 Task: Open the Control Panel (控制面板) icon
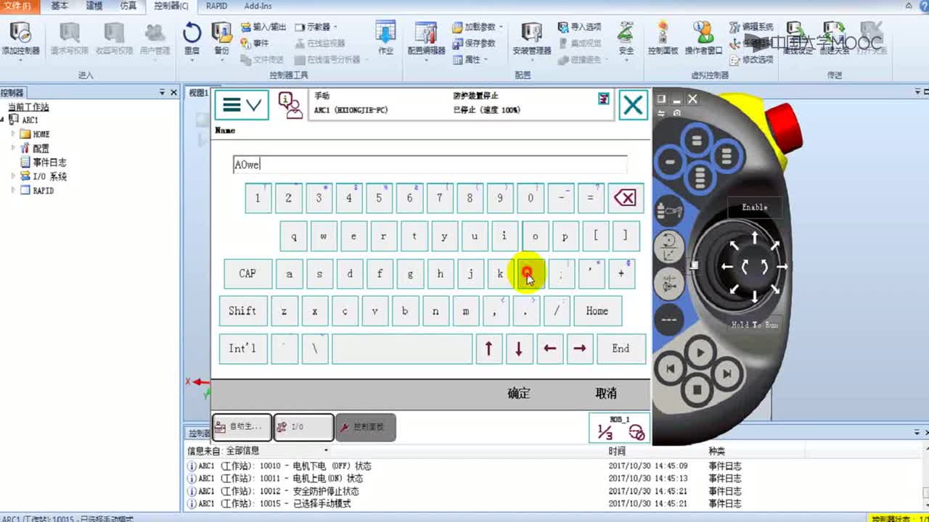click(663, 39)
